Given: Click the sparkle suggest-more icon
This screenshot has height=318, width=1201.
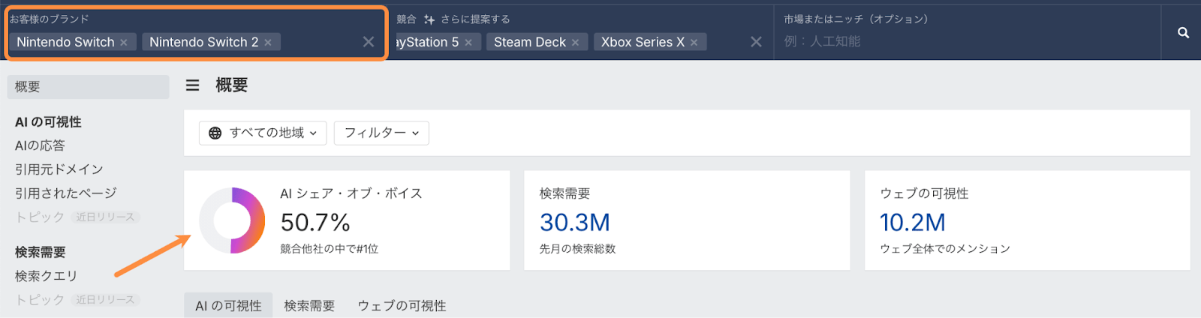Looking at the screenshot, I should pos(429,19).
